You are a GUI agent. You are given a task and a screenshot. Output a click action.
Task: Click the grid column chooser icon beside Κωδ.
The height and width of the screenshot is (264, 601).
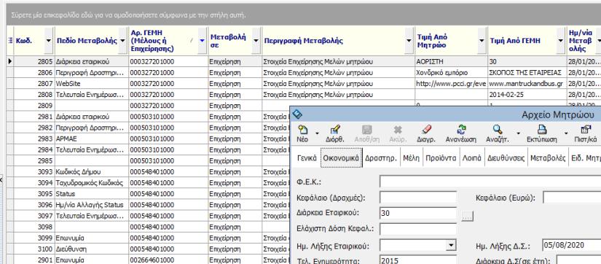coord(10,41)
